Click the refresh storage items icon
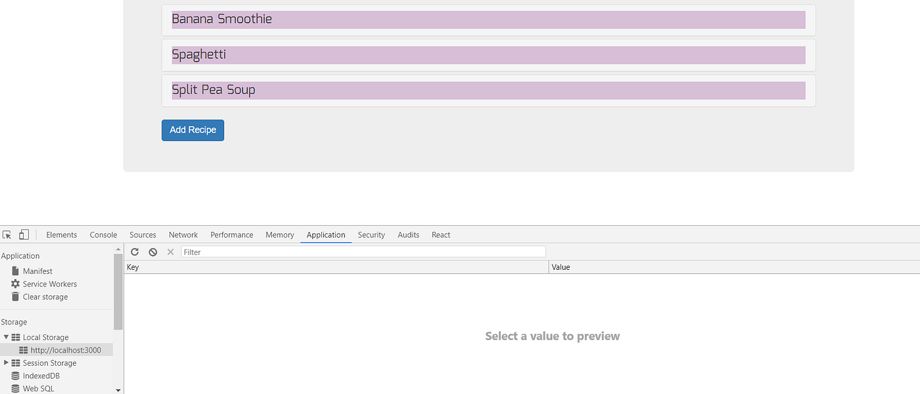The height and width of the screenshot is (394, 920). click(x=135, y=252)
